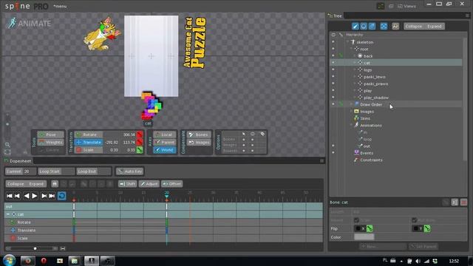Select the Weights tool
Image resolution: width=473 pixels, height=266 pixels.
coord(51,142)
